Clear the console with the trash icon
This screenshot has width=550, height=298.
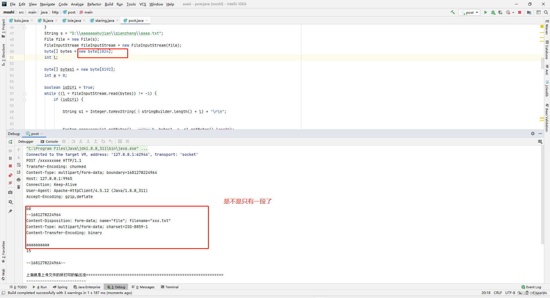point(19,187)
